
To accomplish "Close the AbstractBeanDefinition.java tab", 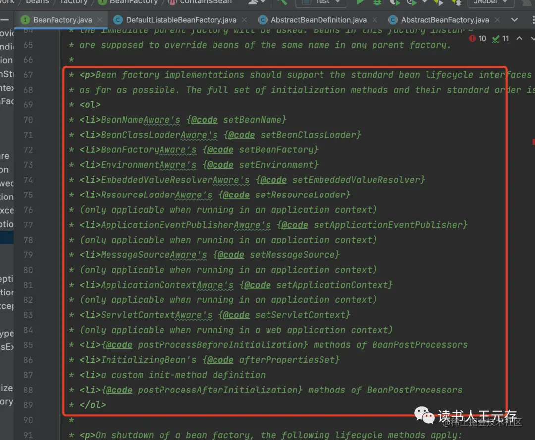I will point(374,20).
